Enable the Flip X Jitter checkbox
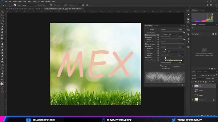 161,67
